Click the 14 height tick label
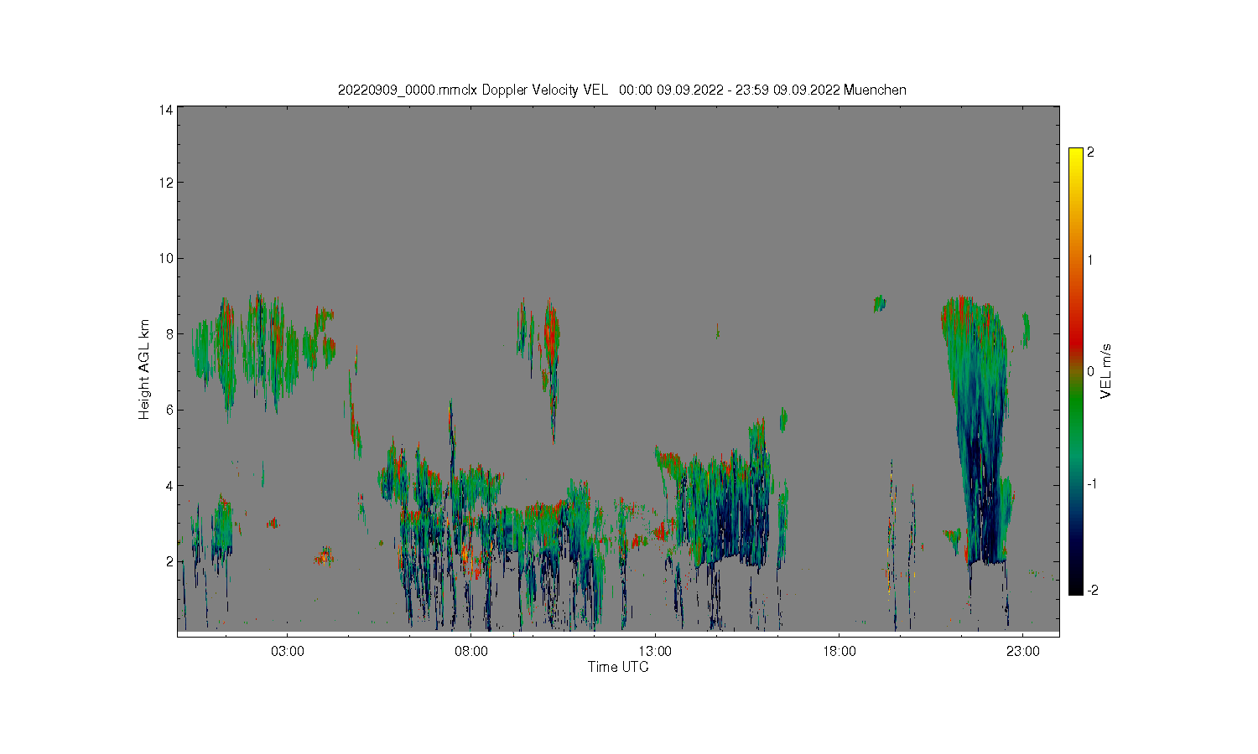The height and width of the screenshot is (754, 1258). (166, 109)
